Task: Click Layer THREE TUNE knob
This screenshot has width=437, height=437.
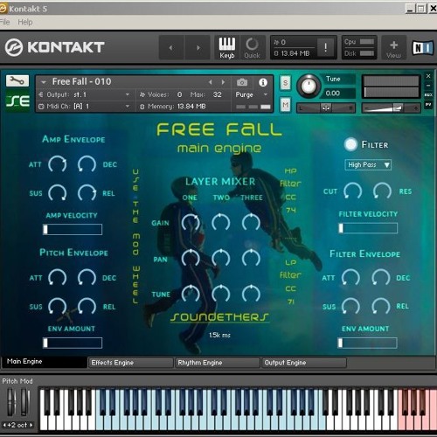Action: pos(251,294)
